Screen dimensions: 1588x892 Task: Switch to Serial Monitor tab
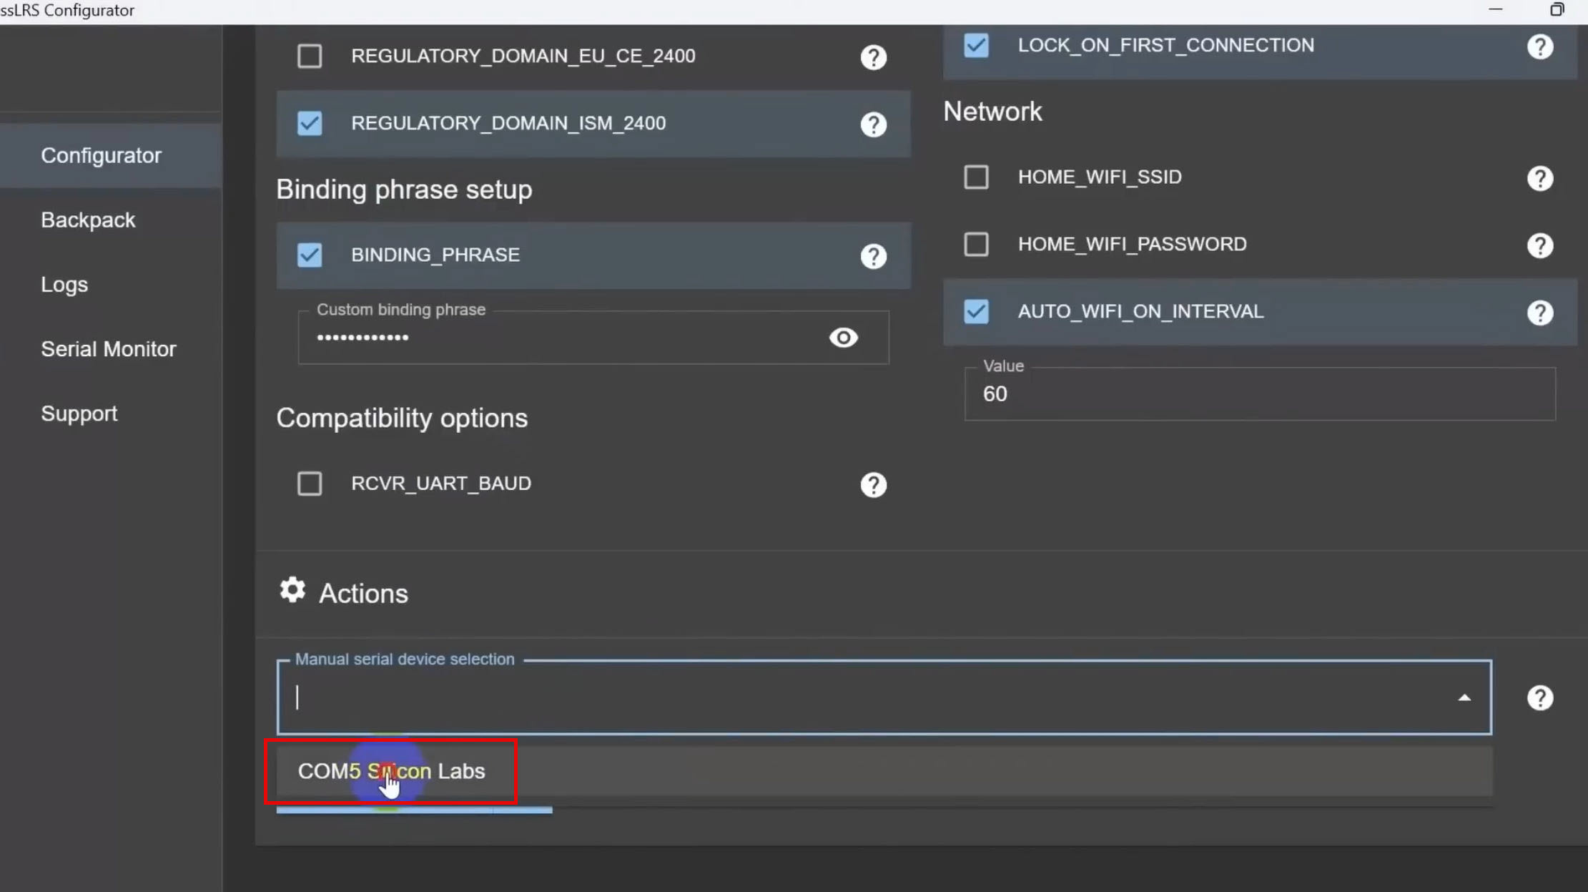108,349
